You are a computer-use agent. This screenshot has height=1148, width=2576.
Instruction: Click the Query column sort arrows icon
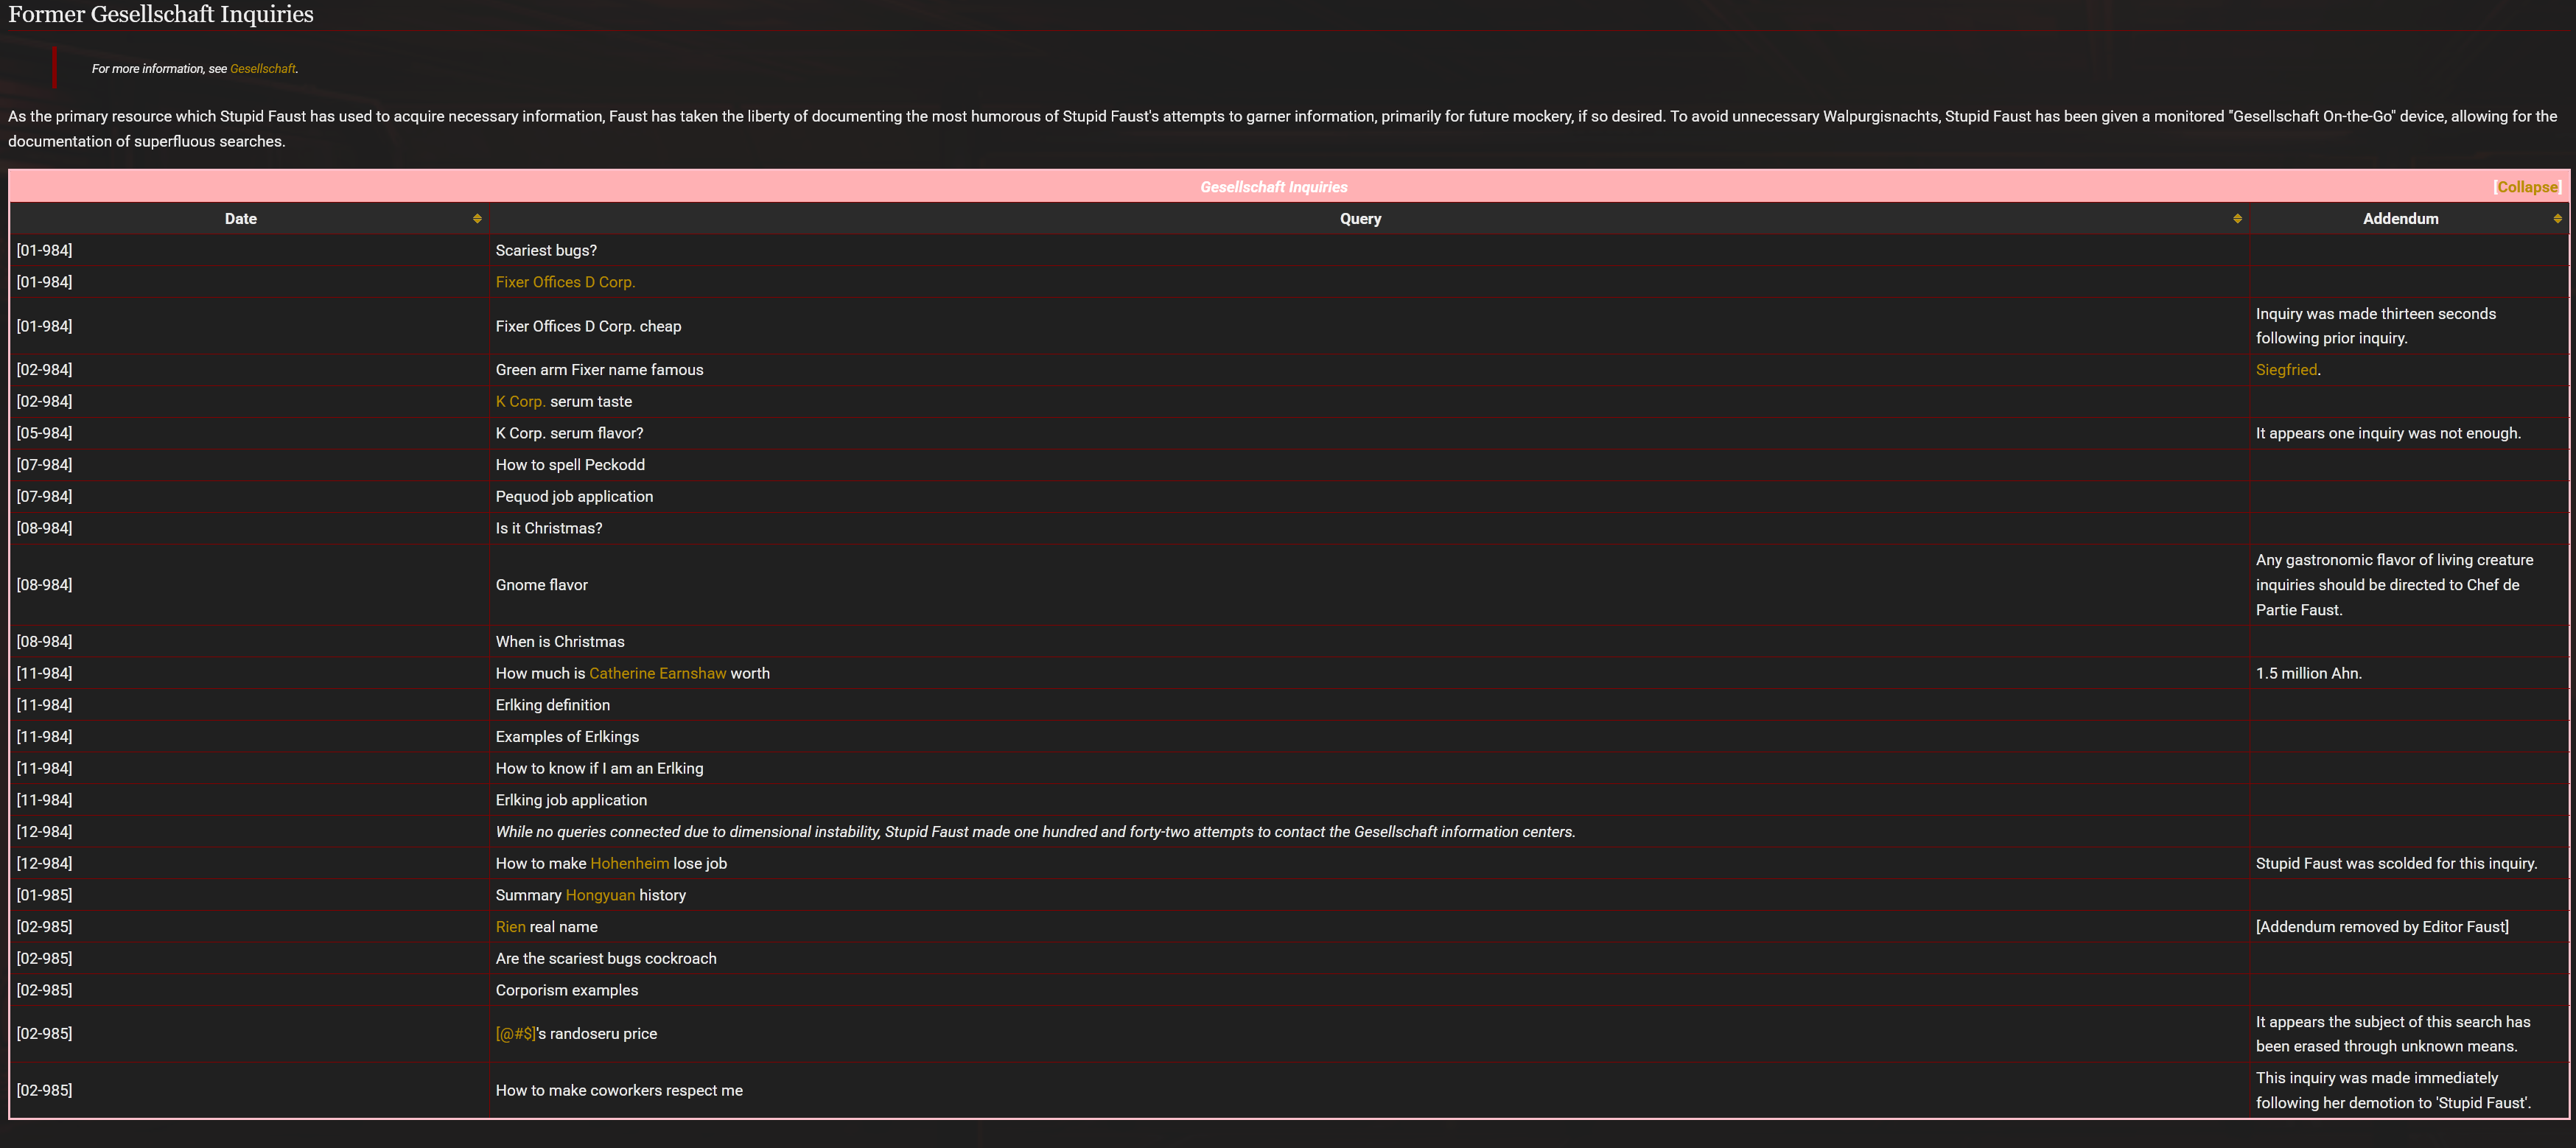pos(2237,219)
